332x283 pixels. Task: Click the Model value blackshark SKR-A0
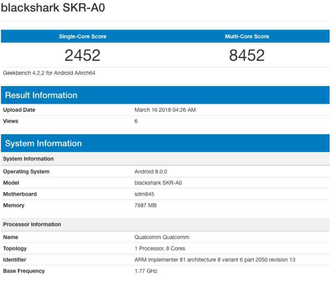pyautogui.click(x=159, y=183)
